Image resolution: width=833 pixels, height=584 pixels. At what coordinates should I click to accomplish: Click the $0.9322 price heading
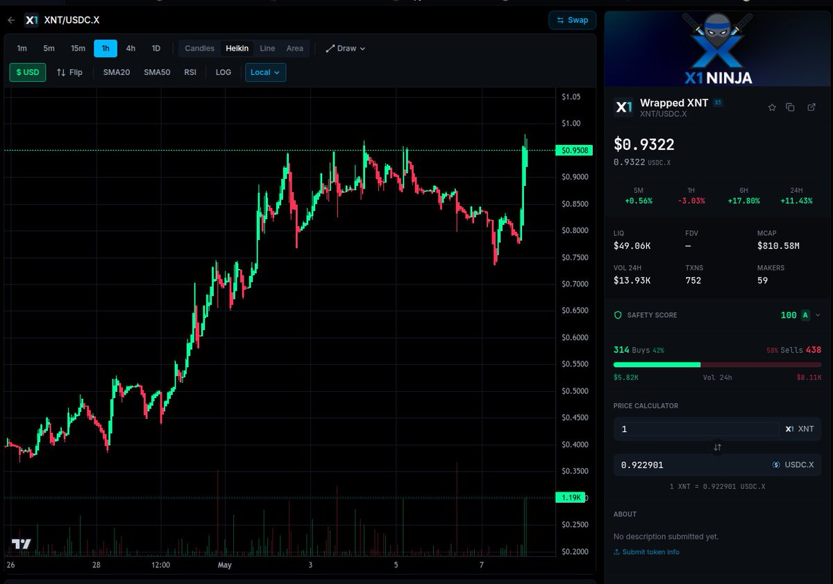pyautogui.click(x=643, y=144)
